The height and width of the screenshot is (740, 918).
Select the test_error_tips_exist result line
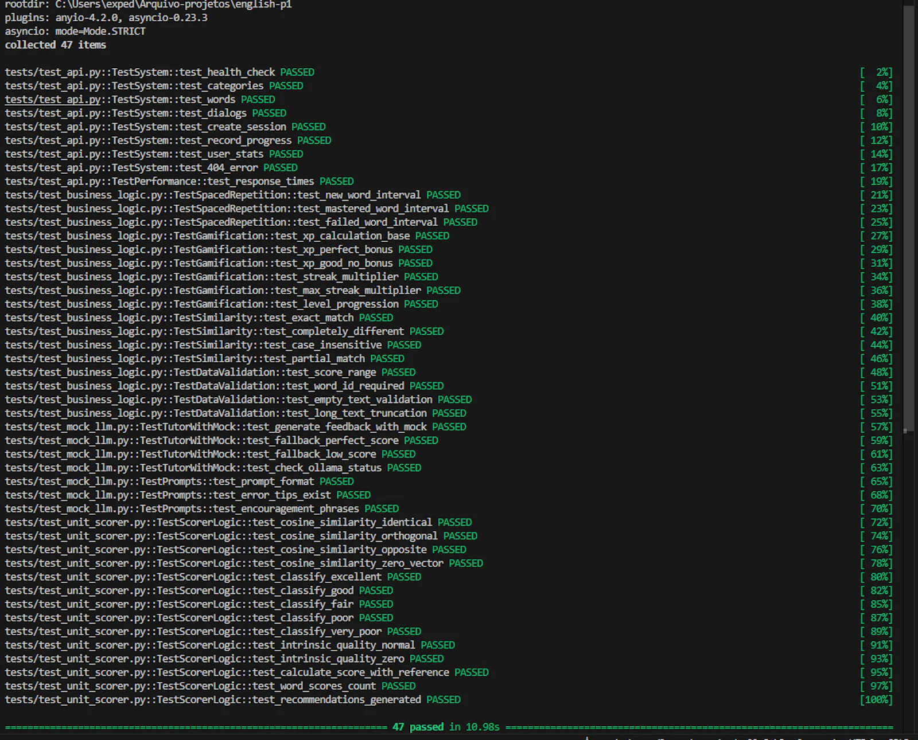coord(188,495)
